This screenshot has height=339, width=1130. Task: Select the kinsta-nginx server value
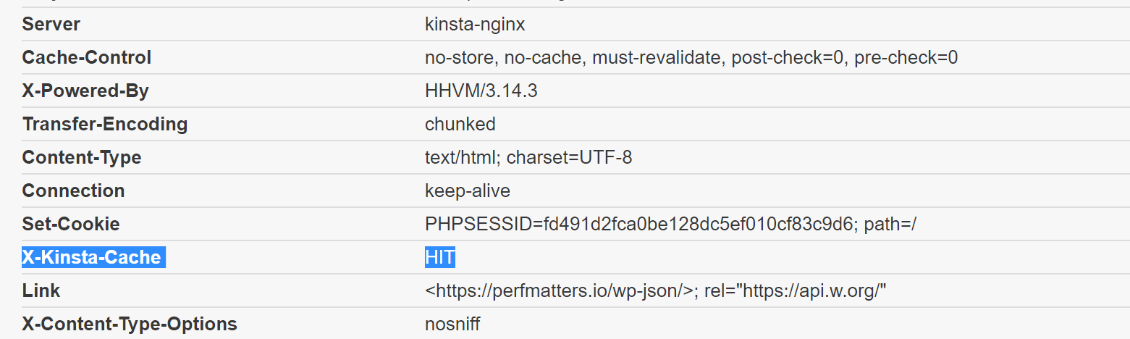point(475,25)
